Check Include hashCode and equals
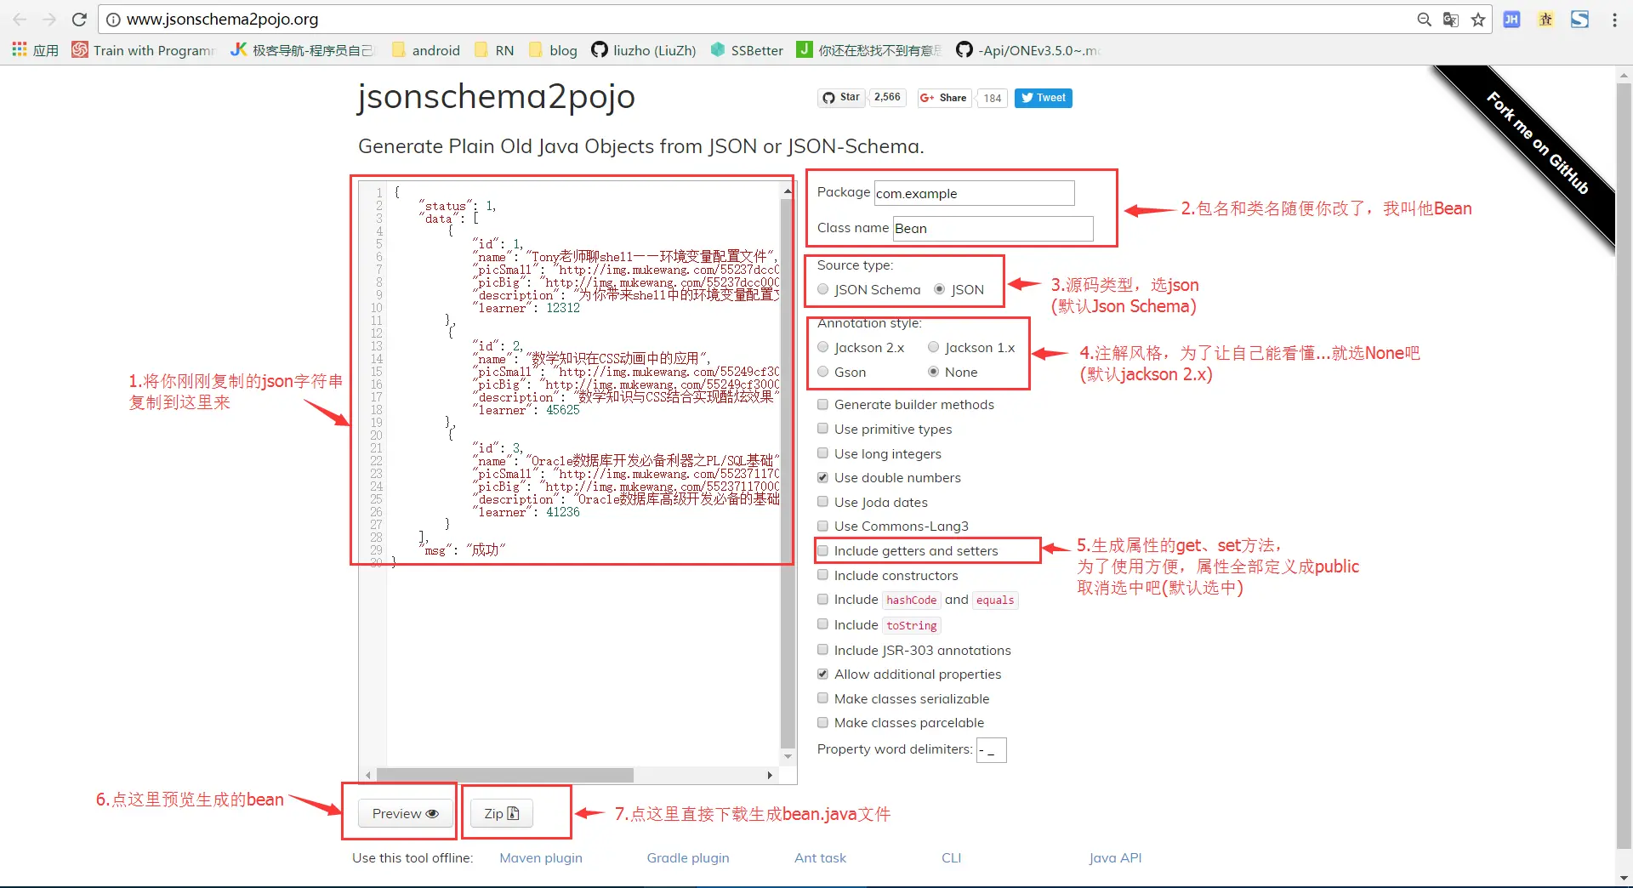The image size is (1633, 888). click(x=822, y=599)
